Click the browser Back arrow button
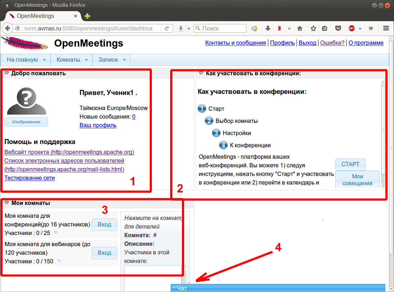 pyautogui.click(x=8, y=28)
